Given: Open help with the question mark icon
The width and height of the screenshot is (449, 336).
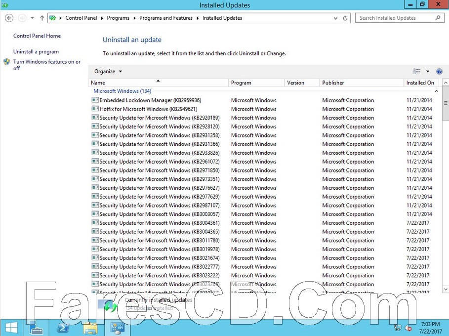Looking at the screenshot, I should click(439, 71).
